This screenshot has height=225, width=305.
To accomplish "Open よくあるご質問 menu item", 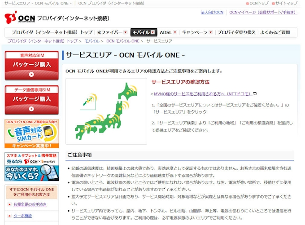I will pyautogui.click(x=275, y=32).
